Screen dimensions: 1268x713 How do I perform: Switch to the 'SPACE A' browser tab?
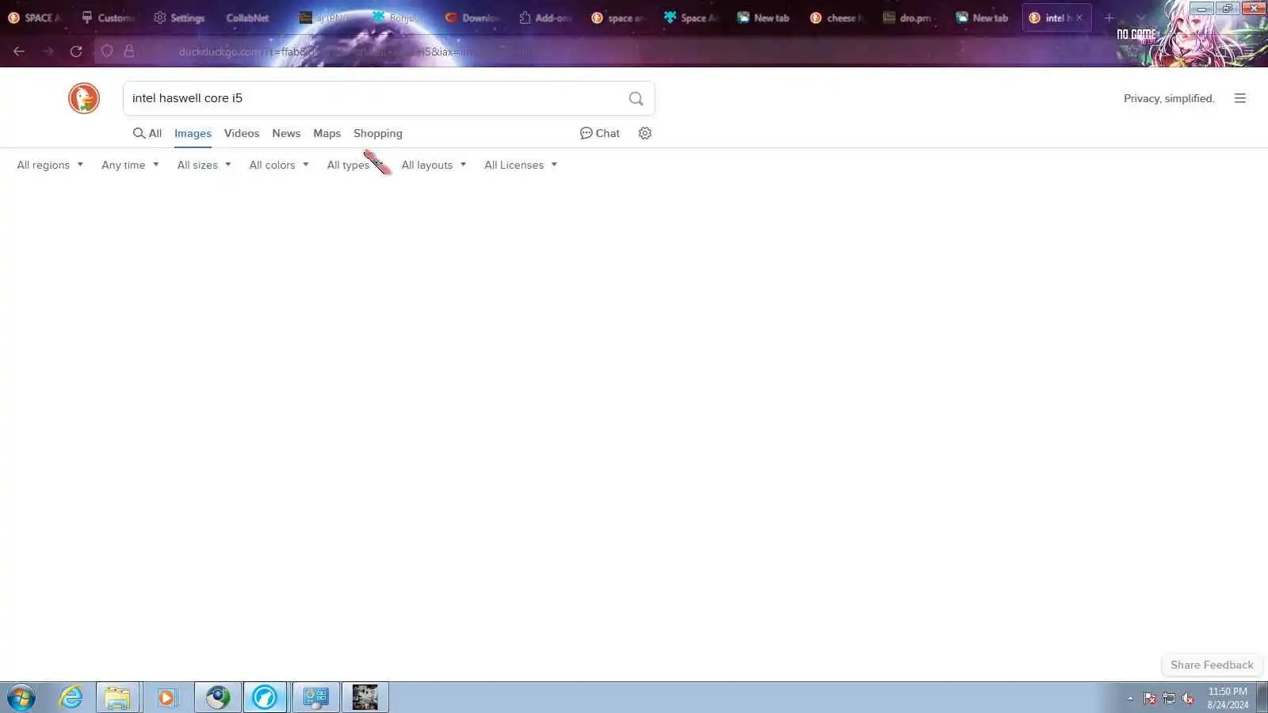coord(35,17)
